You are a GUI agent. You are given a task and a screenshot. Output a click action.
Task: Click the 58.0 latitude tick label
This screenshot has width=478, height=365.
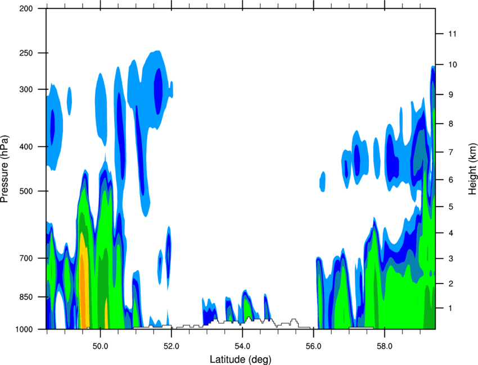click(x=385, y=346)
